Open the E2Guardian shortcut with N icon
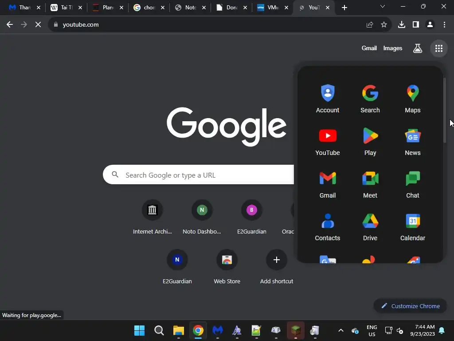This screenshot has height=341, width=454. [177, 267]
